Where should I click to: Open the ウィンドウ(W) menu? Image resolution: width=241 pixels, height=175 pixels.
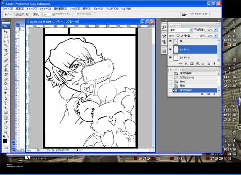point(112,9)
